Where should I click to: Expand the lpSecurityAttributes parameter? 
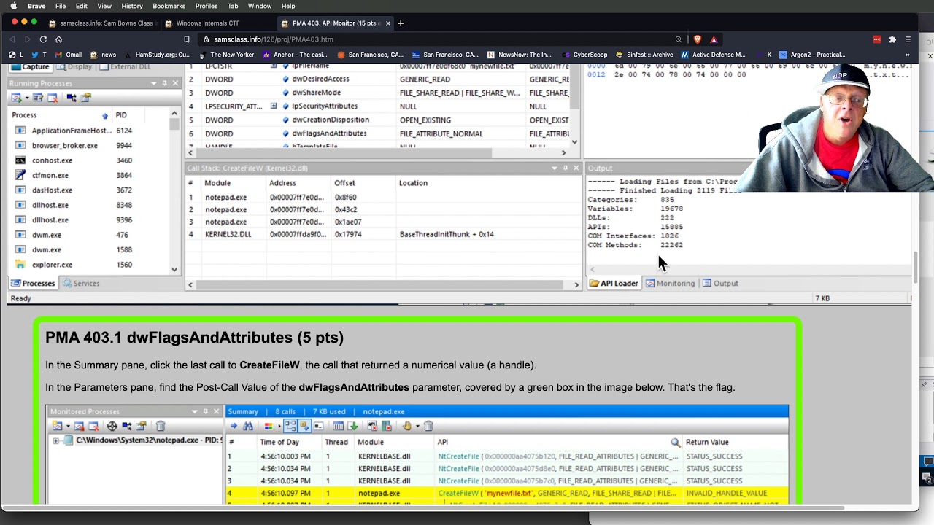pyautogui.click(x=274, y=106)
